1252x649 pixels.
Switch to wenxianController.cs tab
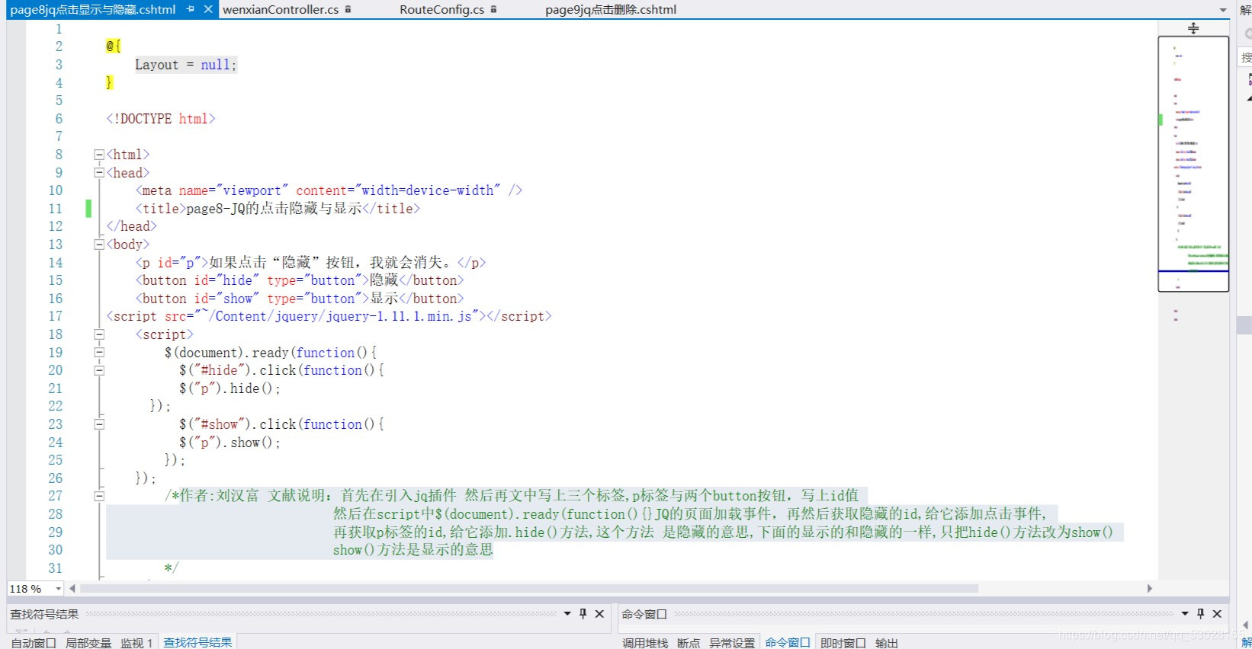point(281,9)
